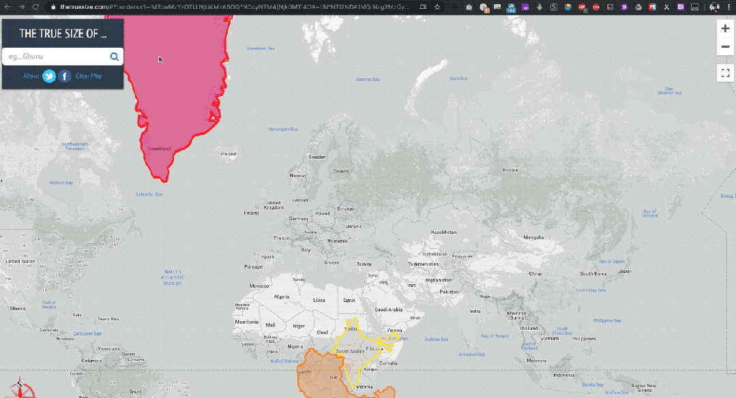Click the China label
Image resolution: width=736 pixels, height=398 pixels.
point(535,273)
